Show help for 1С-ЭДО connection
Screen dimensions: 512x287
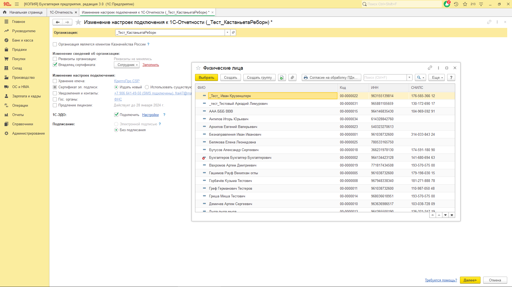click(164, 115)
